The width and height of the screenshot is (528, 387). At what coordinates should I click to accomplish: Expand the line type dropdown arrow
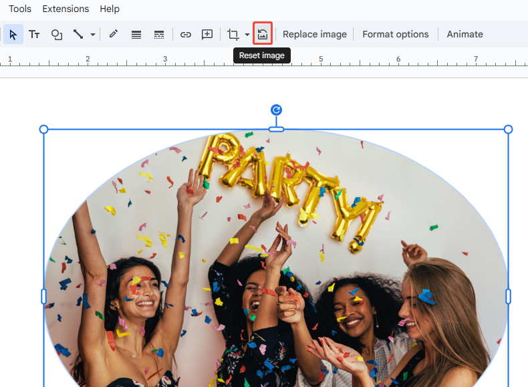(x=93, y=34)
